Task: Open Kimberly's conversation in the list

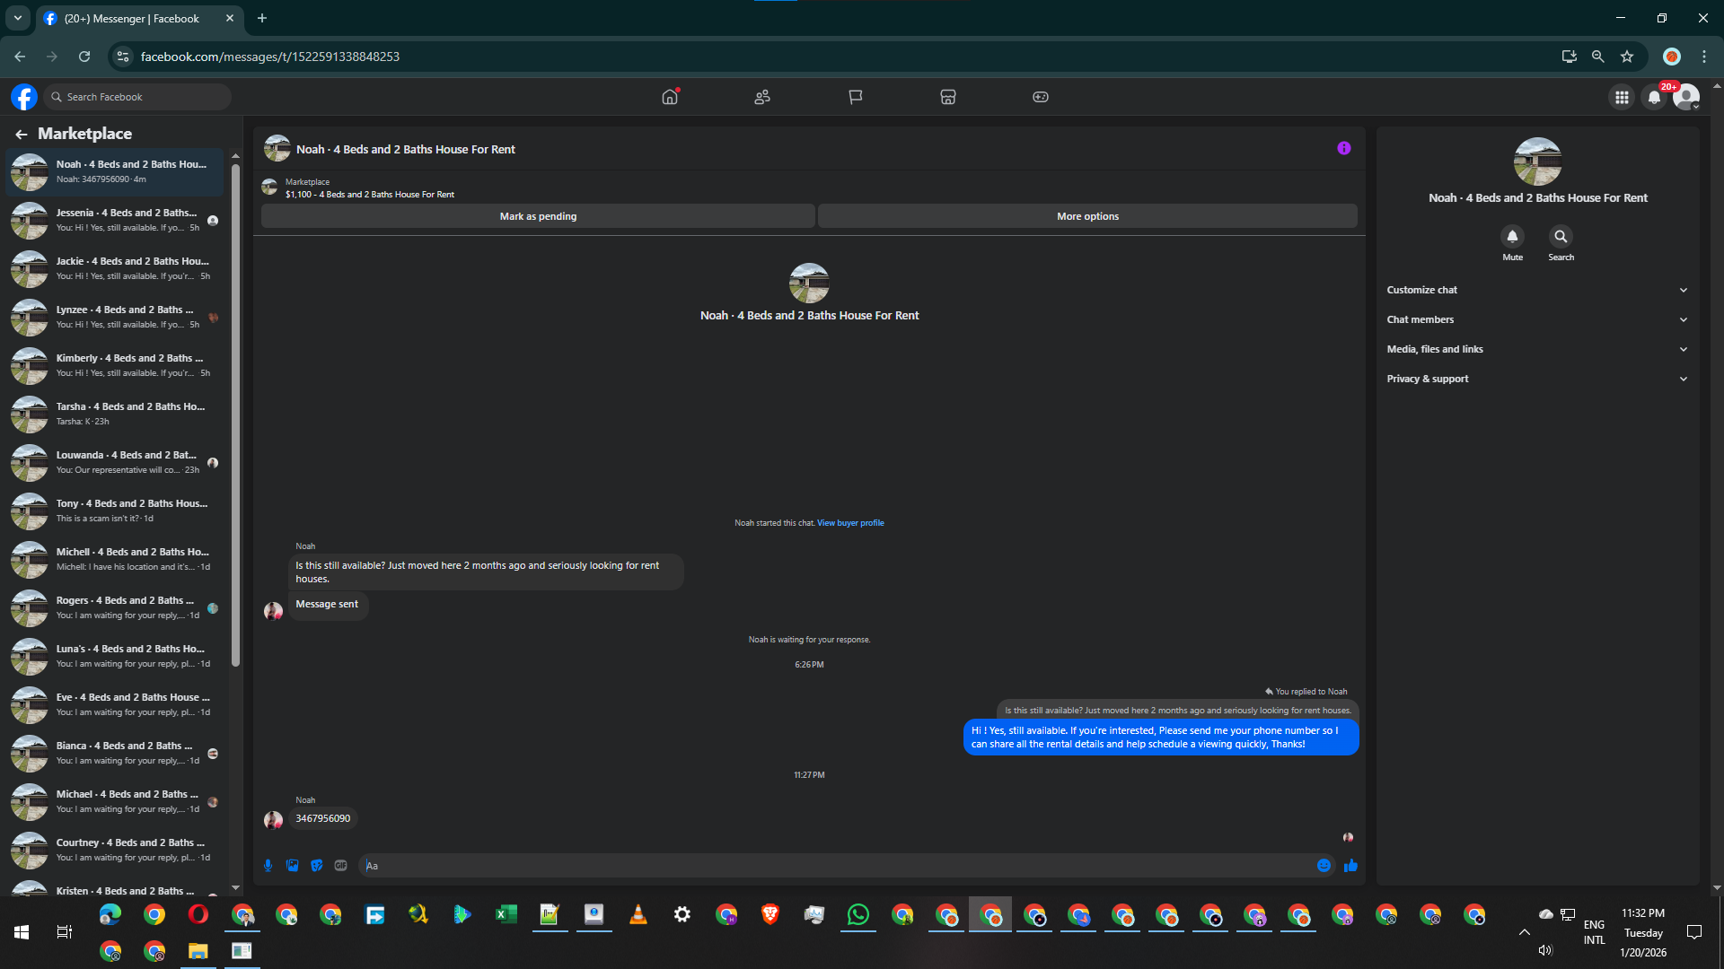Action: [115, 366]
